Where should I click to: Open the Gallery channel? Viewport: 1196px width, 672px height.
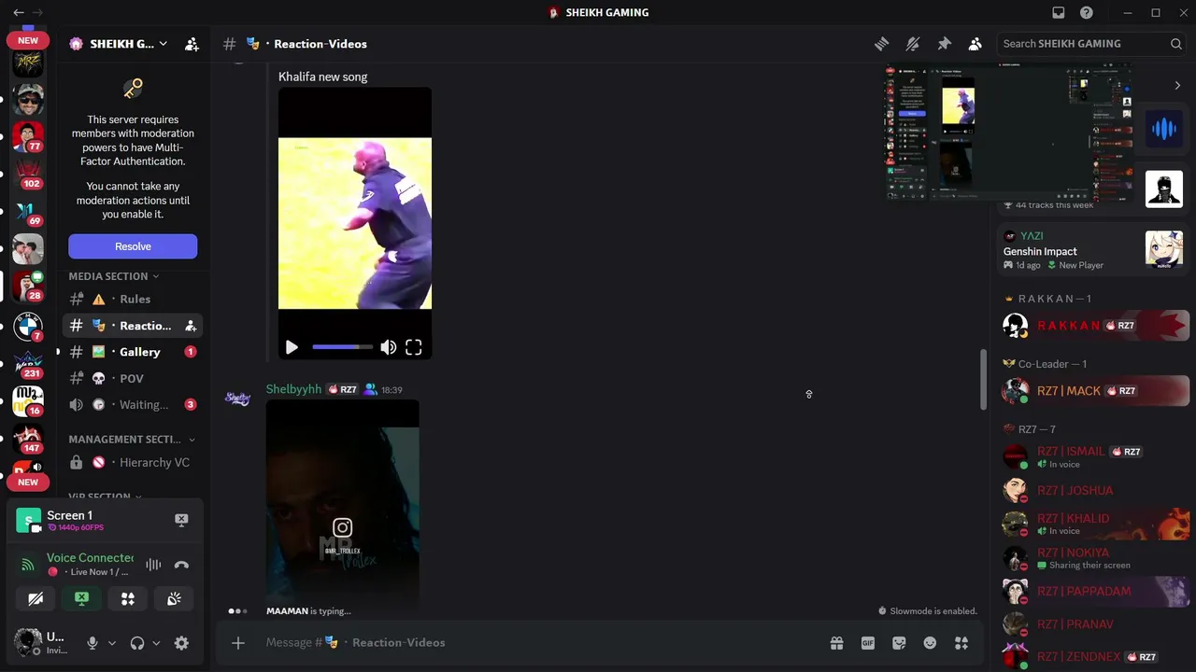click(x=132, y=352)
